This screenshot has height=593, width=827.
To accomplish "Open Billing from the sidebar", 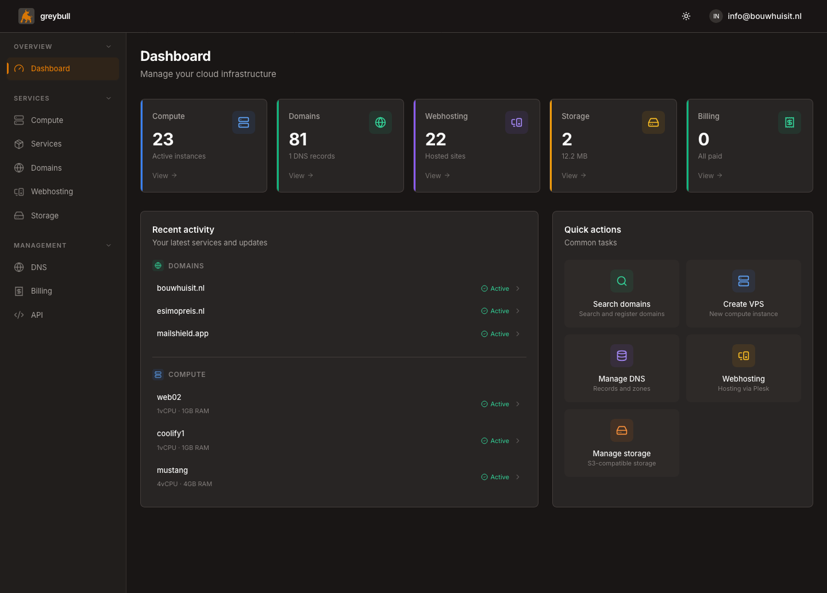I will coord(41,291).
